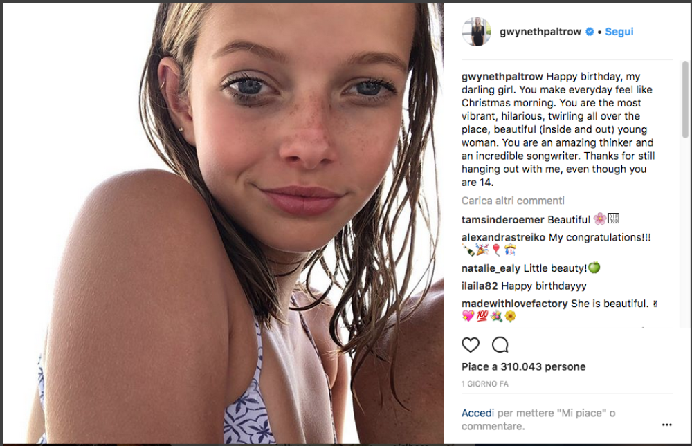The width and height of the screenshot is (692, 446).
Task: Click the gwynethpaltrow profile avatar
Action: pyautogui.click(x=476, y=32)
